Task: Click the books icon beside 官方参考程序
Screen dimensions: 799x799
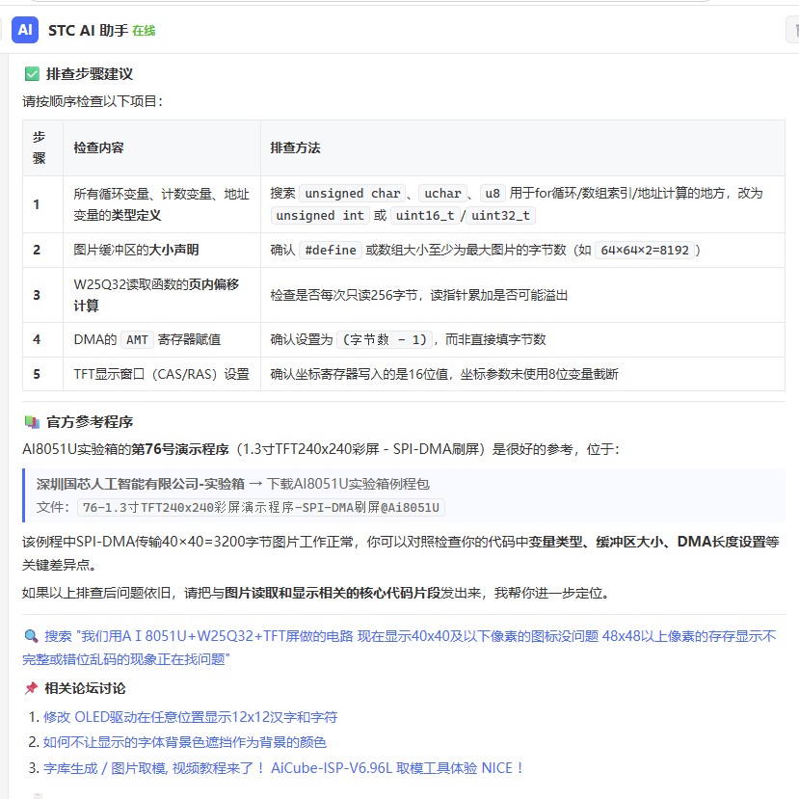Action: coord(32,422)
